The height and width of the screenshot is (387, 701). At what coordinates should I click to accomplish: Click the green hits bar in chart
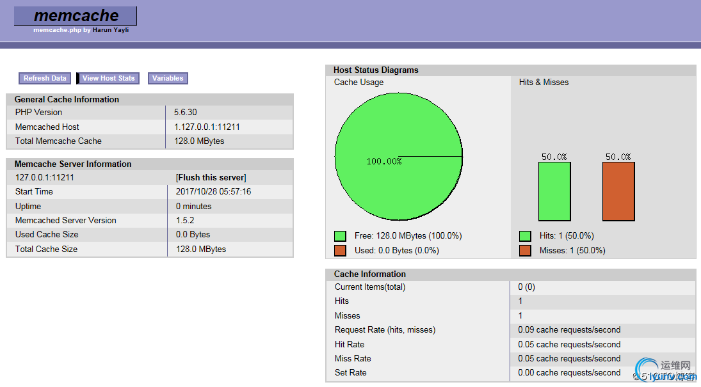(554, 191)
